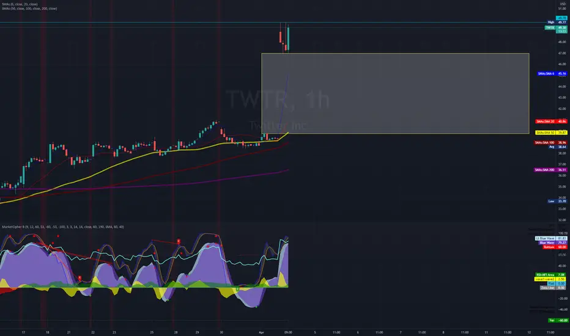Click the red Bottom 60.00 label
Viewport: 570px width, 336px height.
(x=555, y=247)
